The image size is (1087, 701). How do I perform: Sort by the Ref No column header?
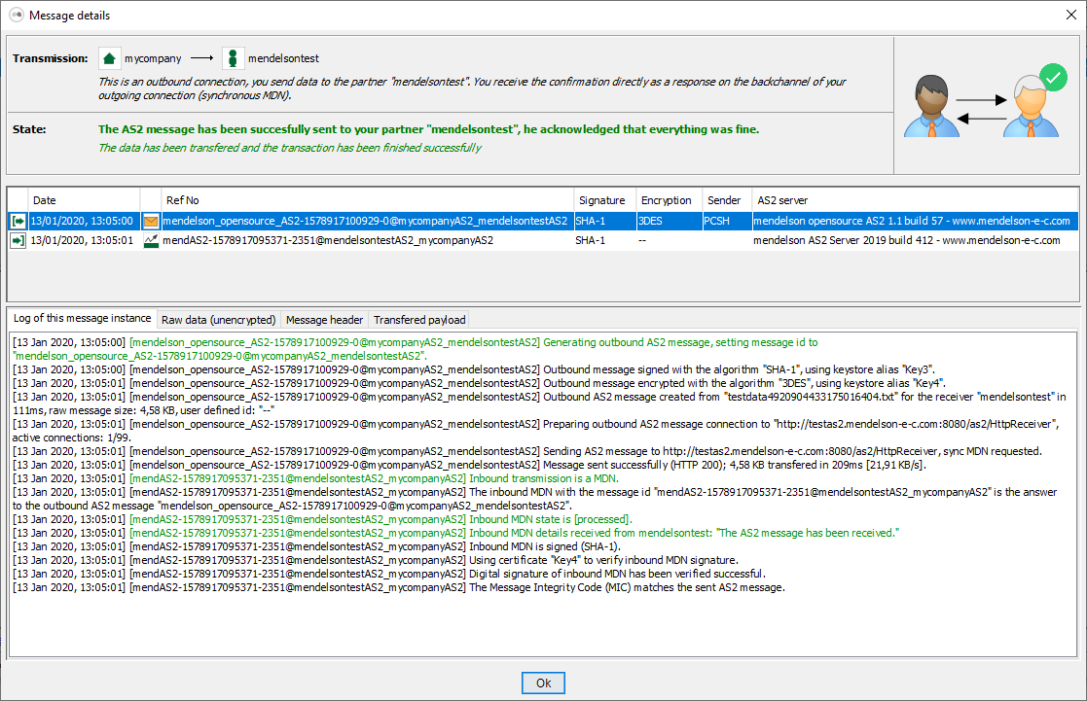pos(368,200)
